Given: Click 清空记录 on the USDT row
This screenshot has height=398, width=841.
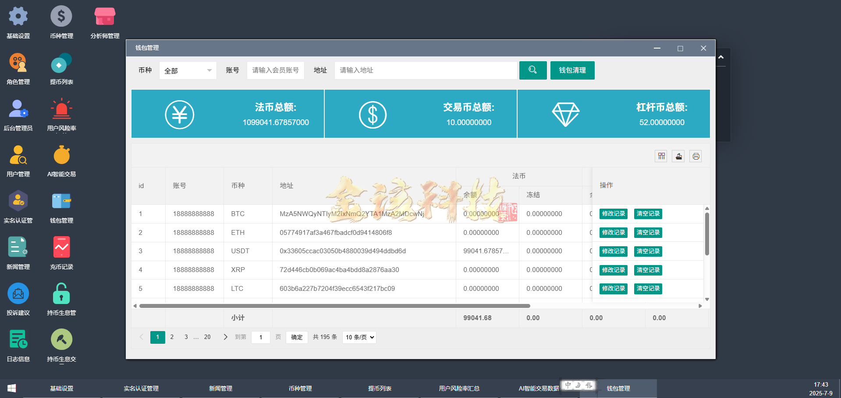Looking at the screenshot, I should click(x=648, y=251).
